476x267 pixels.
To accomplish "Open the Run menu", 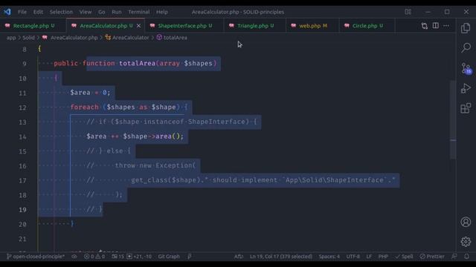I will click(x=116, y=12).
